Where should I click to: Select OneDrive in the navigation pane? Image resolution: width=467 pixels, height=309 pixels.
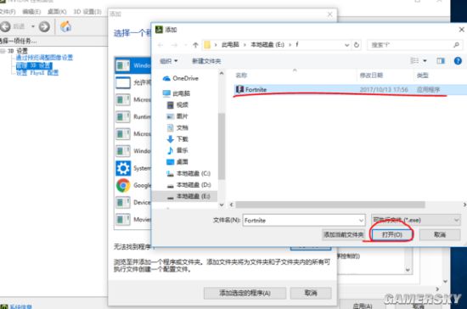[181, 78]
